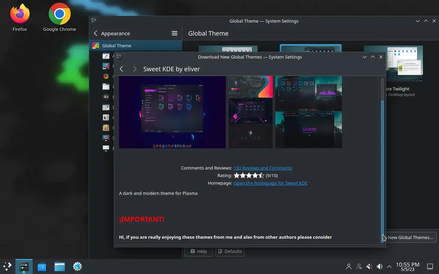The image size is (439, 274).
Task: Click the Global Theme page heading
Action: pos(208,33)
